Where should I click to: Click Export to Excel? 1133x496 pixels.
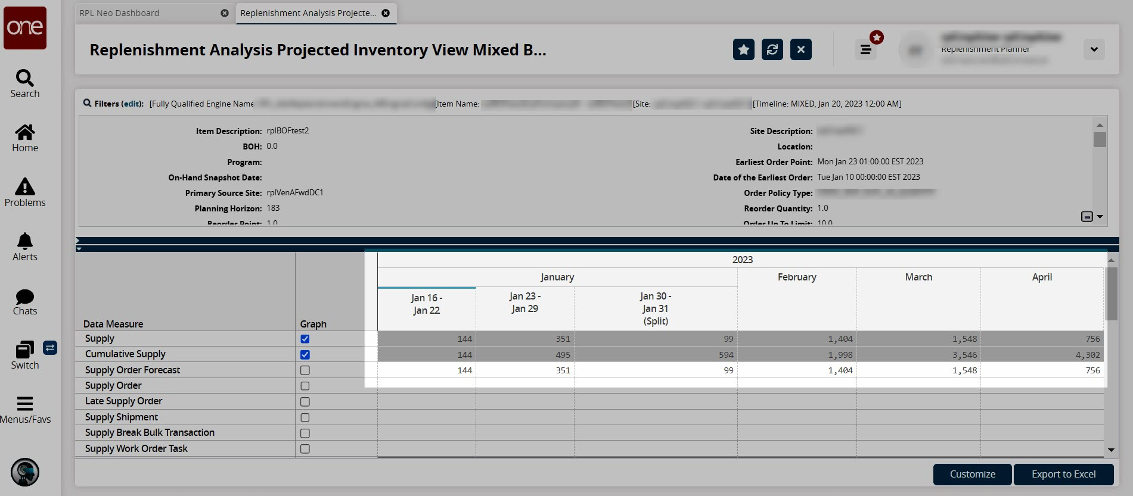tap(1063, 474)
